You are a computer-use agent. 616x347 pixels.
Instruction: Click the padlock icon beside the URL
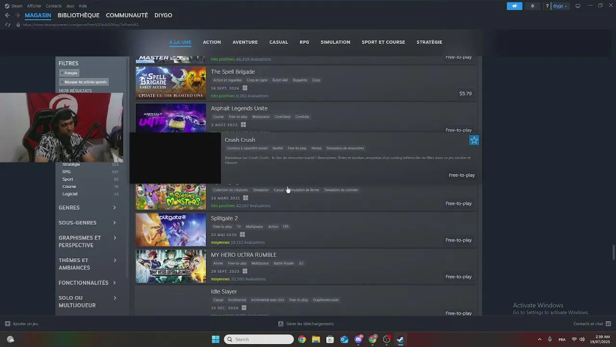pos(18,25)
